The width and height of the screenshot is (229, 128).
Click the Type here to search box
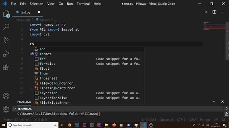click(x=33, y=125)
